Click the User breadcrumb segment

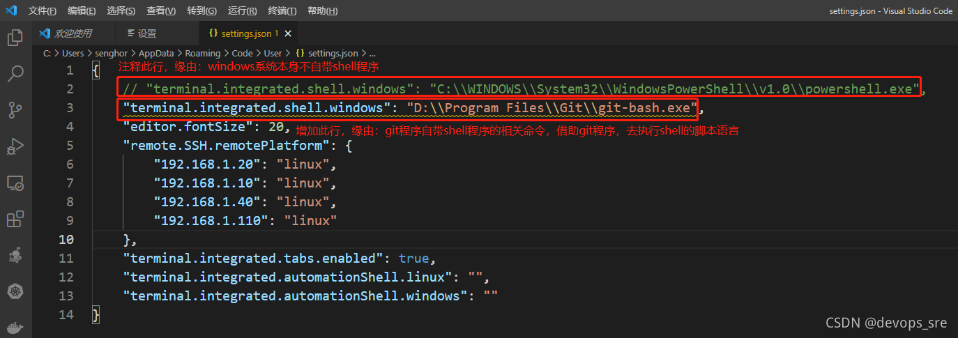coord(273,53)
